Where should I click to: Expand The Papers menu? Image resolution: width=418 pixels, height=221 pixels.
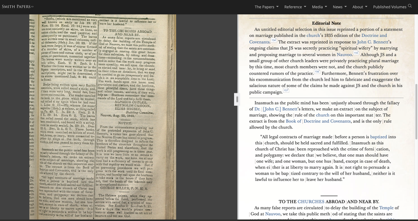tap(266, 7)
